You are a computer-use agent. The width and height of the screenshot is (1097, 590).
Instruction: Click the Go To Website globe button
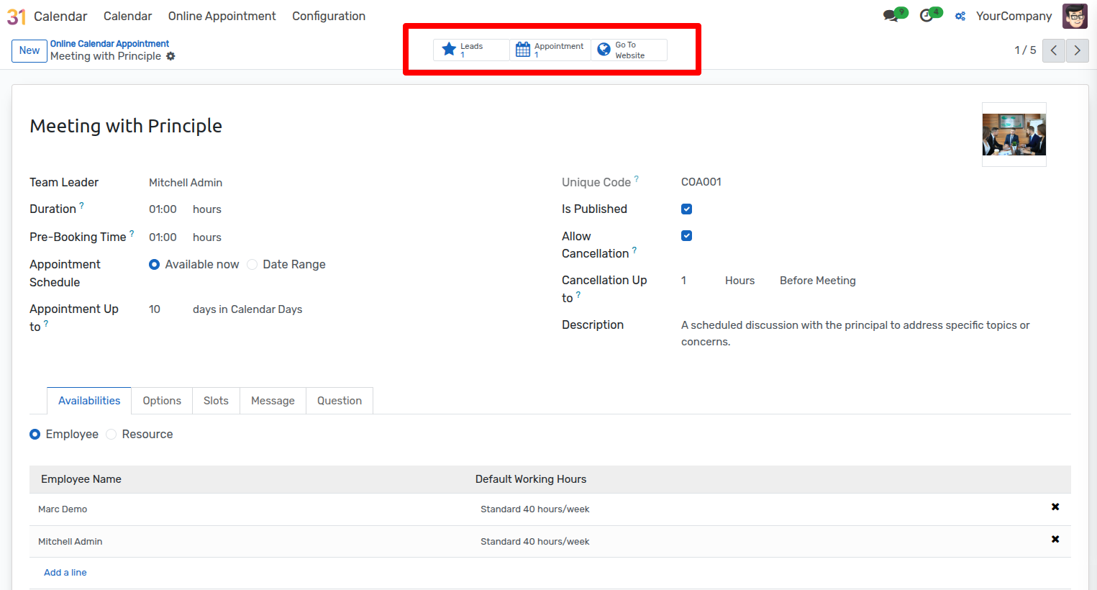[629, 50]
